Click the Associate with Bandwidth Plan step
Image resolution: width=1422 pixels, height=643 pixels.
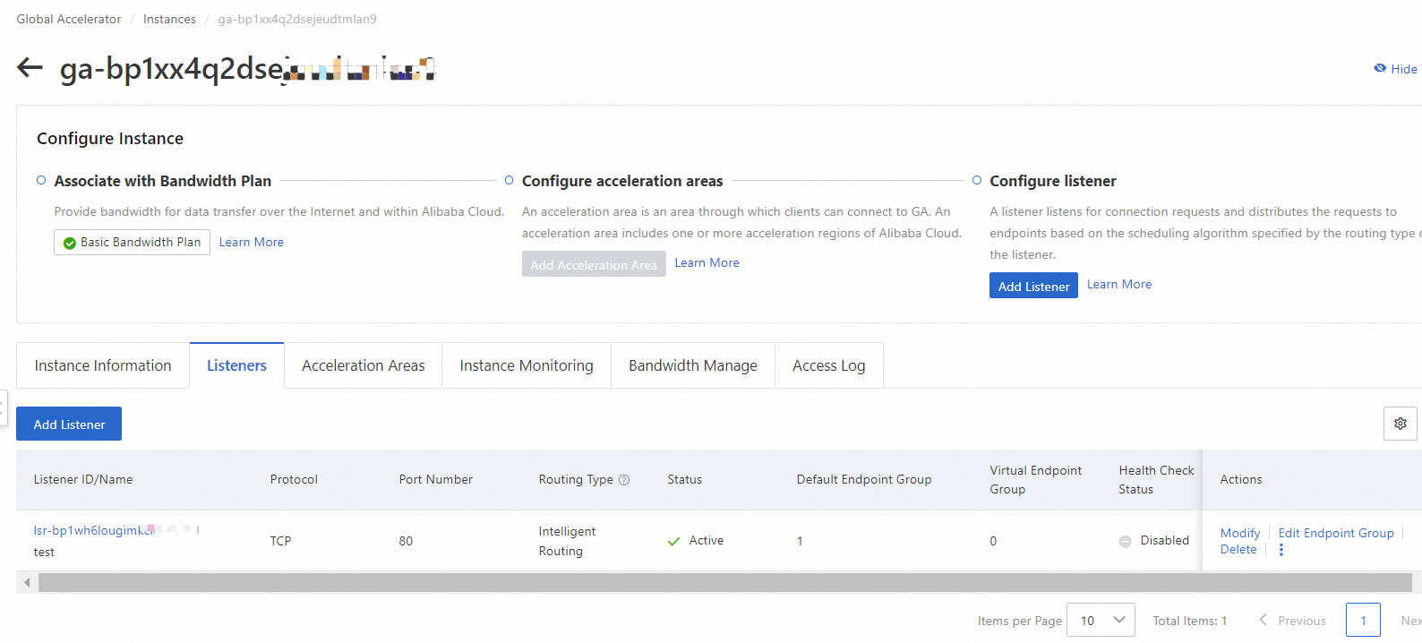tap(162, 181)
